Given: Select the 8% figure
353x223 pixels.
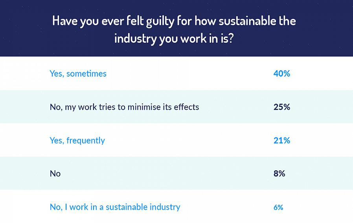Looking at the screenshot, I should (279, 174).
